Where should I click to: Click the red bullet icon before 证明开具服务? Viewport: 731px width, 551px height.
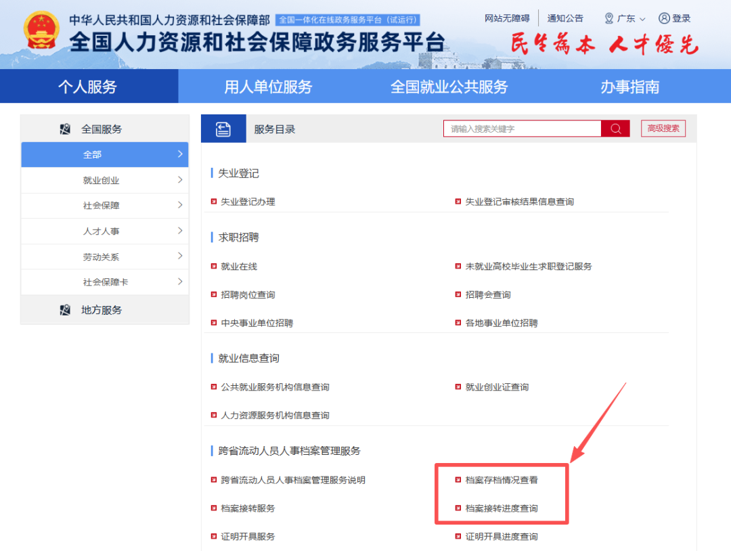tap(213, 536)
